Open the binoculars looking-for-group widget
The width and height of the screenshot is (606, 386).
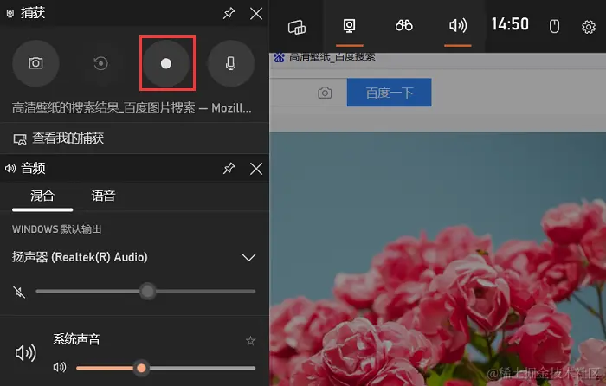[404, 26]
